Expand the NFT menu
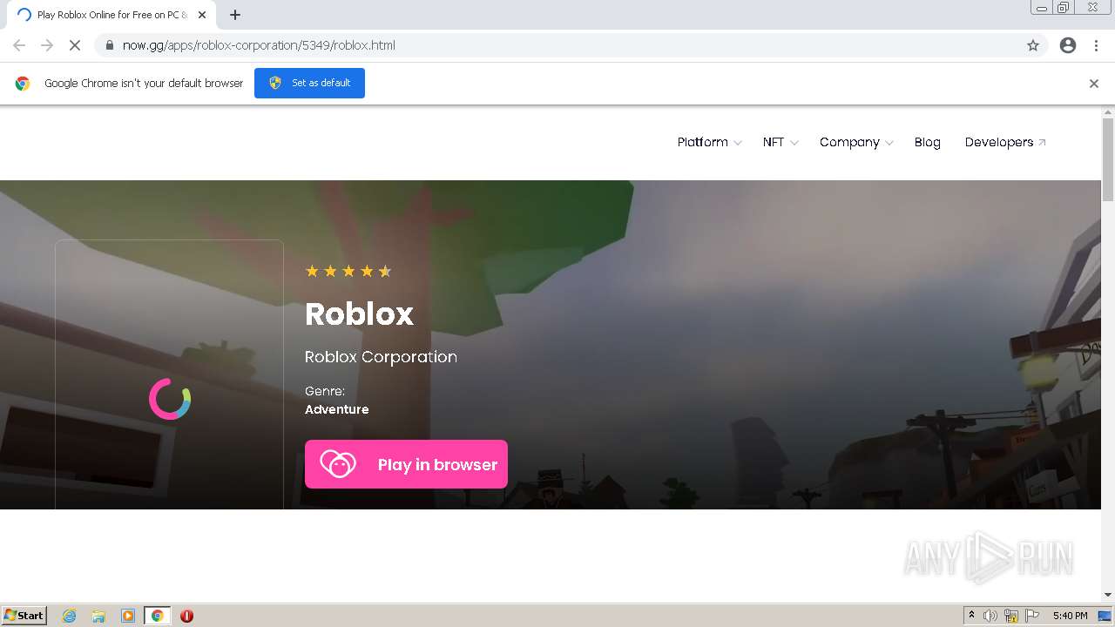The image size is (1115, 627). pyautogui.click(x=780, y=142)
